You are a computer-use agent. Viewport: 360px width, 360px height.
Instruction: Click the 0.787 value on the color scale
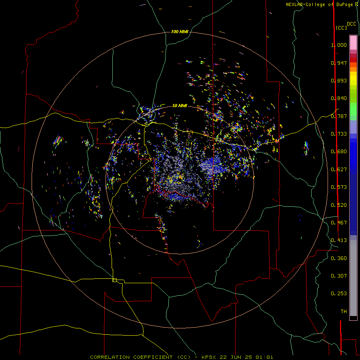[339, 116]
